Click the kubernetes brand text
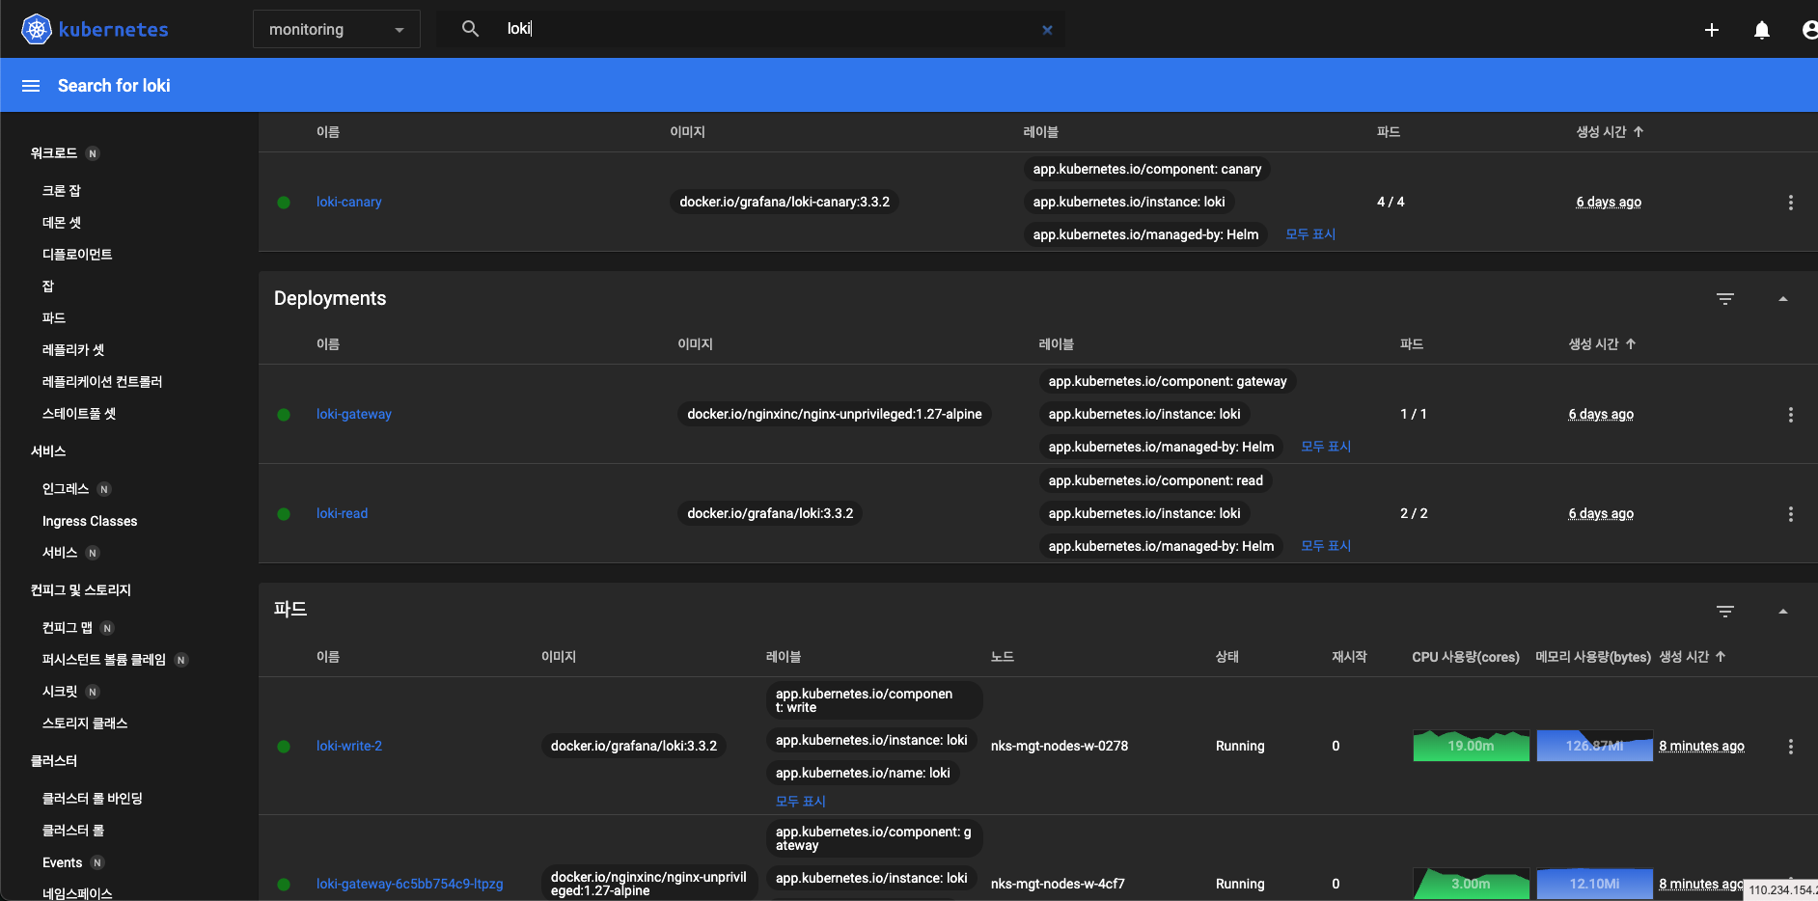This screenshot has width=1818, height=901. (114, 29)
